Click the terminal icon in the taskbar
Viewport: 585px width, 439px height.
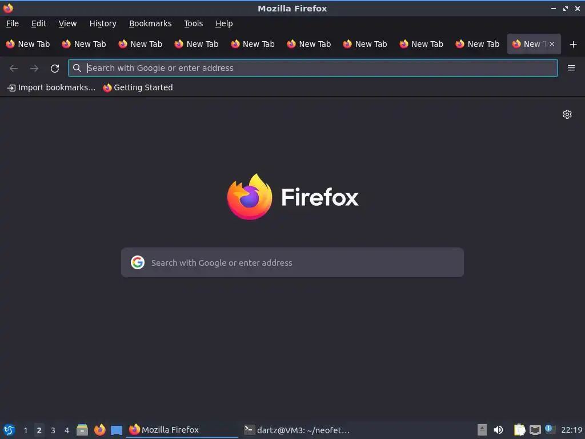tap(249, 430)
